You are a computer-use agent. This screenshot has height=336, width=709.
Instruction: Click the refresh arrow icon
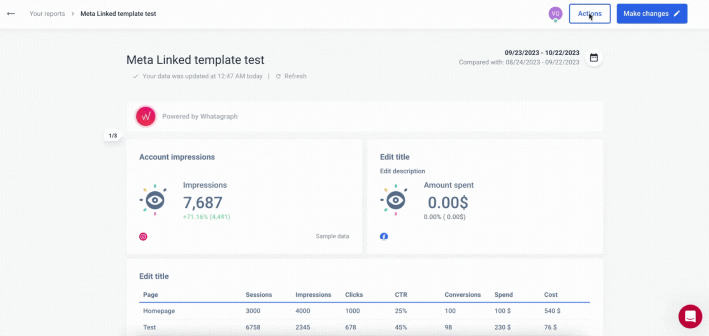point(278,76)
